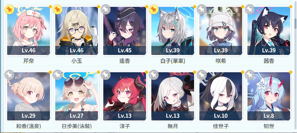Pin 和香(溫泉) with the gray pin icon
Screen dimensions: 297x133
point(9,75)
